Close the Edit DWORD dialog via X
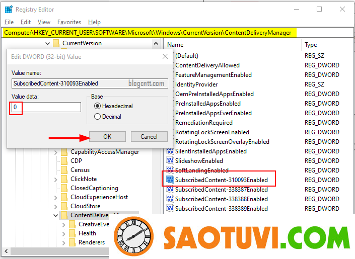The image size is (355, 259). 165,56
